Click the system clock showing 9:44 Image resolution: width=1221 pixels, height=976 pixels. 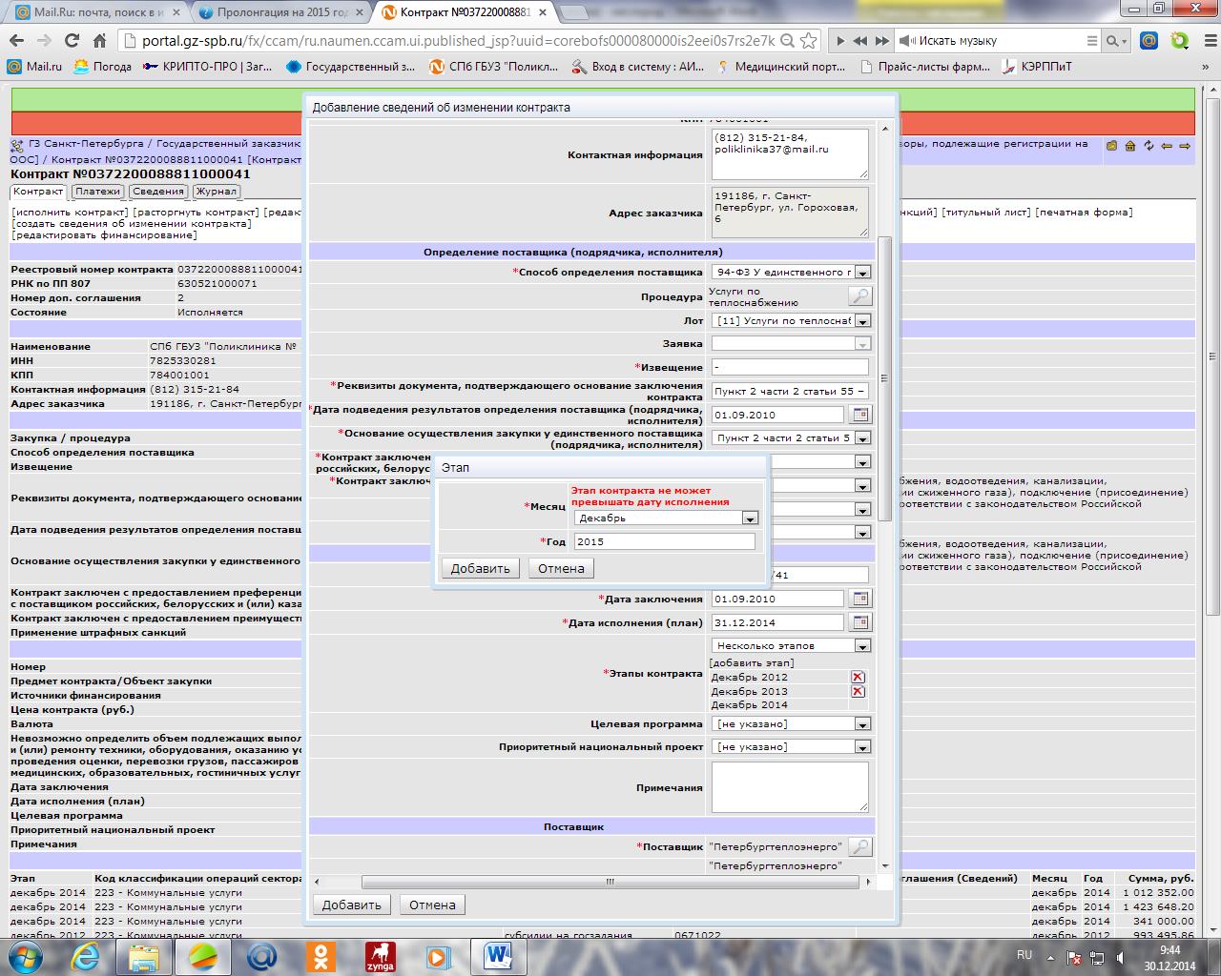click(x=1170, y=950)
